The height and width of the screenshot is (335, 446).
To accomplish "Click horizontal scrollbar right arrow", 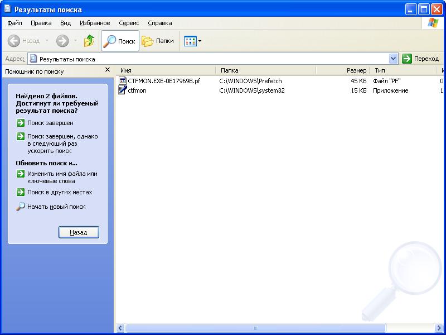I will 439,328.
